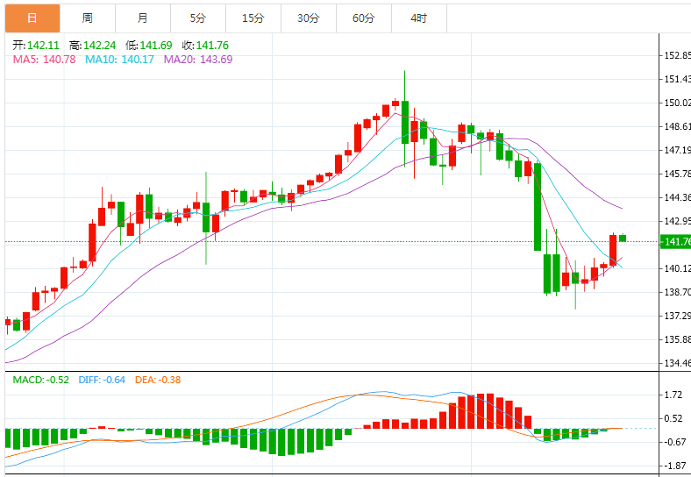
Task: Open the 60分 timeframe tab
Action: point(364,18)
